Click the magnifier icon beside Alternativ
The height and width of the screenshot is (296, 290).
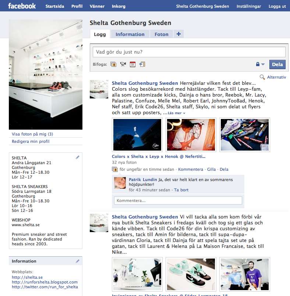[262, 77]
